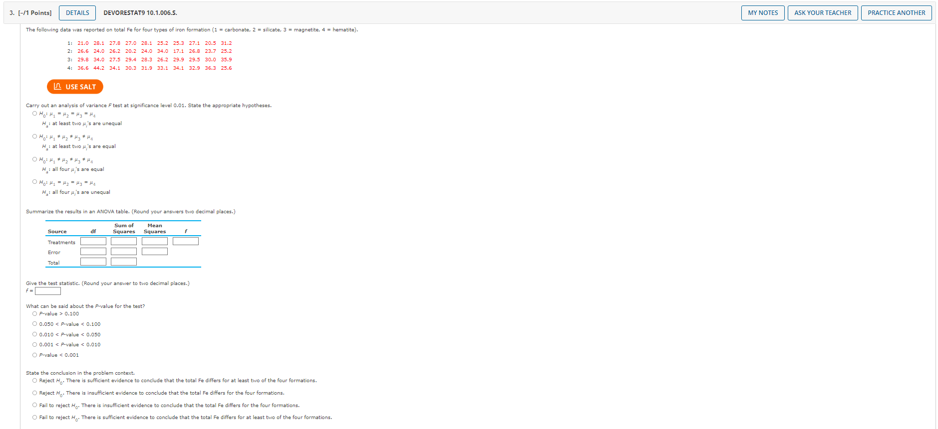
Task: Select Reject H0 with sufficient evidence conclusion
Action: tap(34, 381)
